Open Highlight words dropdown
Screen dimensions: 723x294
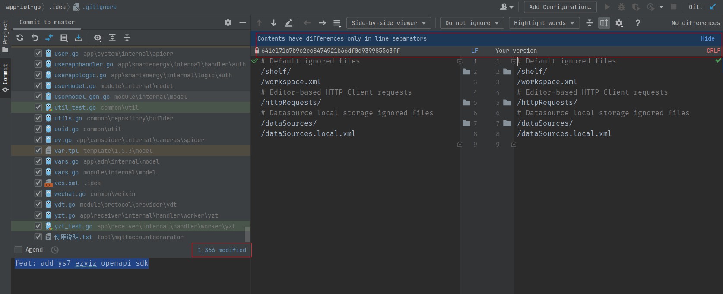coord(544,23)
